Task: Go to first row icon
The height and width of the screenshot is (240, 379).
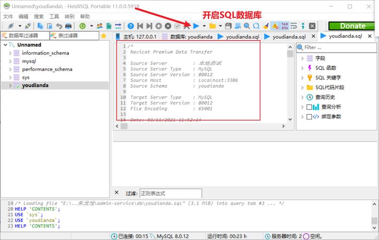Action: (x=140, y=26)
